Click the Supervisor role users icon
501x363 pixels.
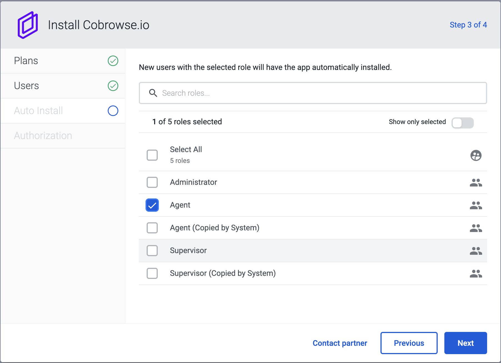tap(476, 251)
